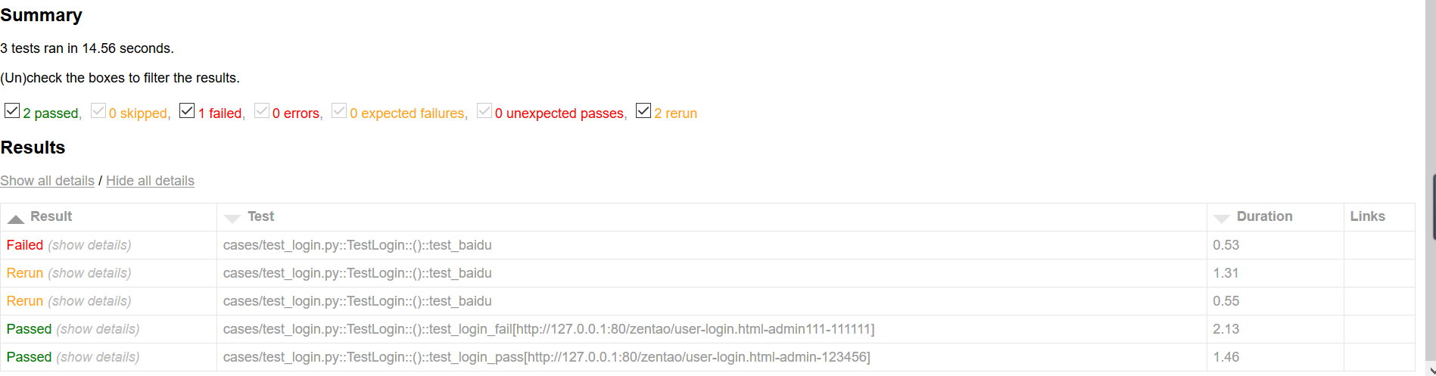Screen dimensions: 1436x376
Task: Toggle the '2 rerun' filter checkbox
Action: [x=643, y=111]
